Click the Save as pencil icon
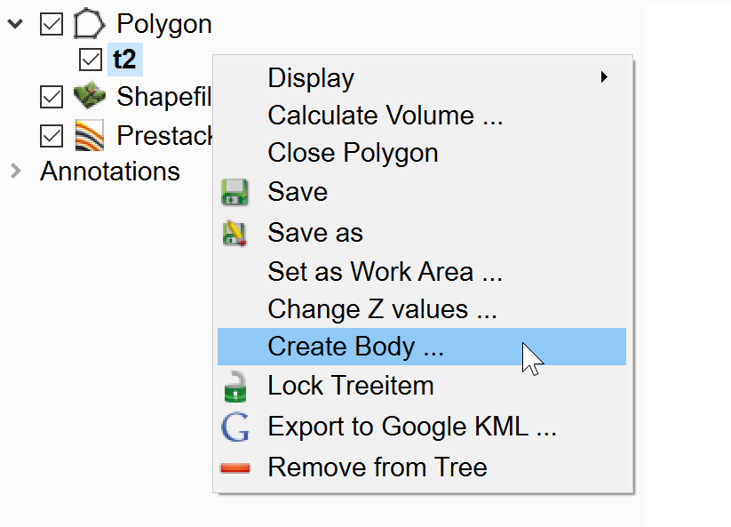 click(x=234, y=233)
